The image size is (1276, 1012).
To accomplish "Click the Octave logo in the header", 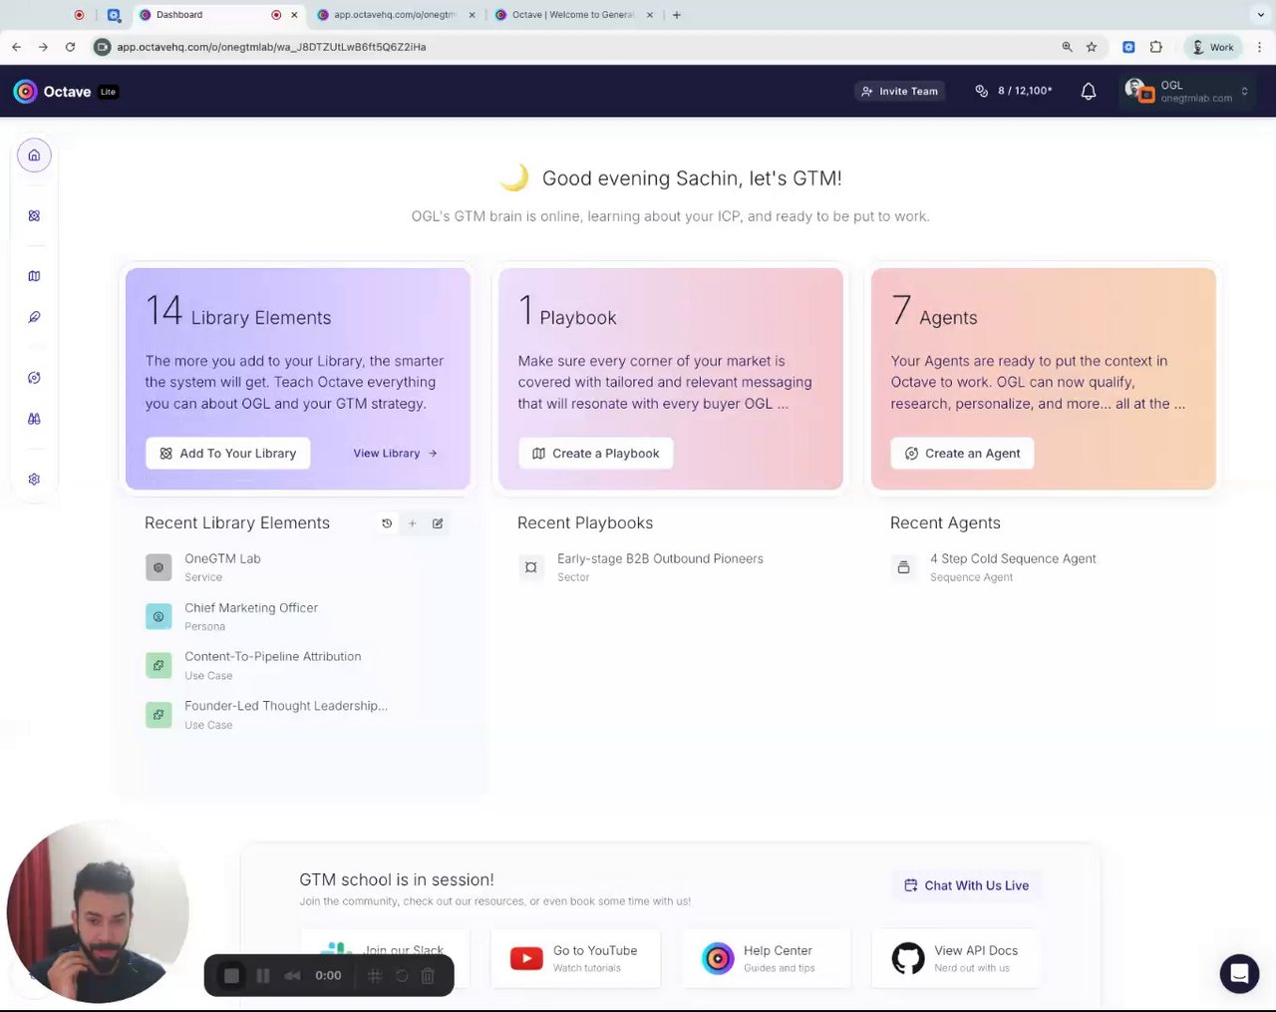I will point(65,92).
